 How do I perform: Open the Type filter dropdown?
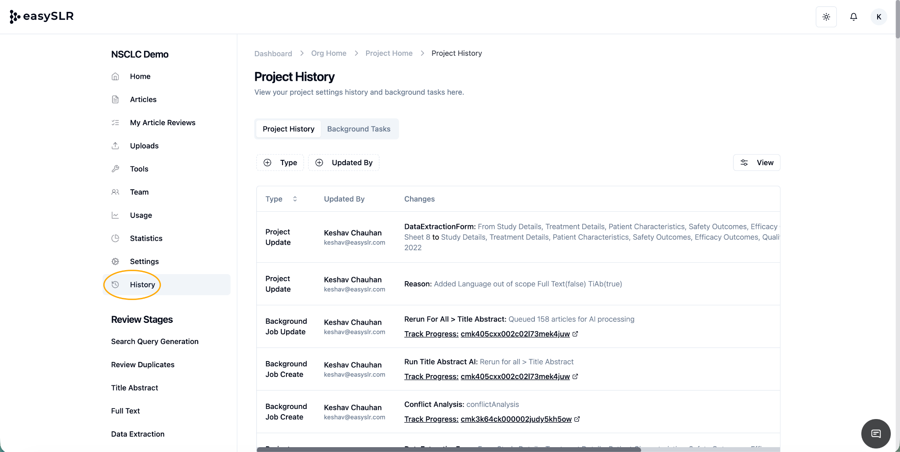280,163
